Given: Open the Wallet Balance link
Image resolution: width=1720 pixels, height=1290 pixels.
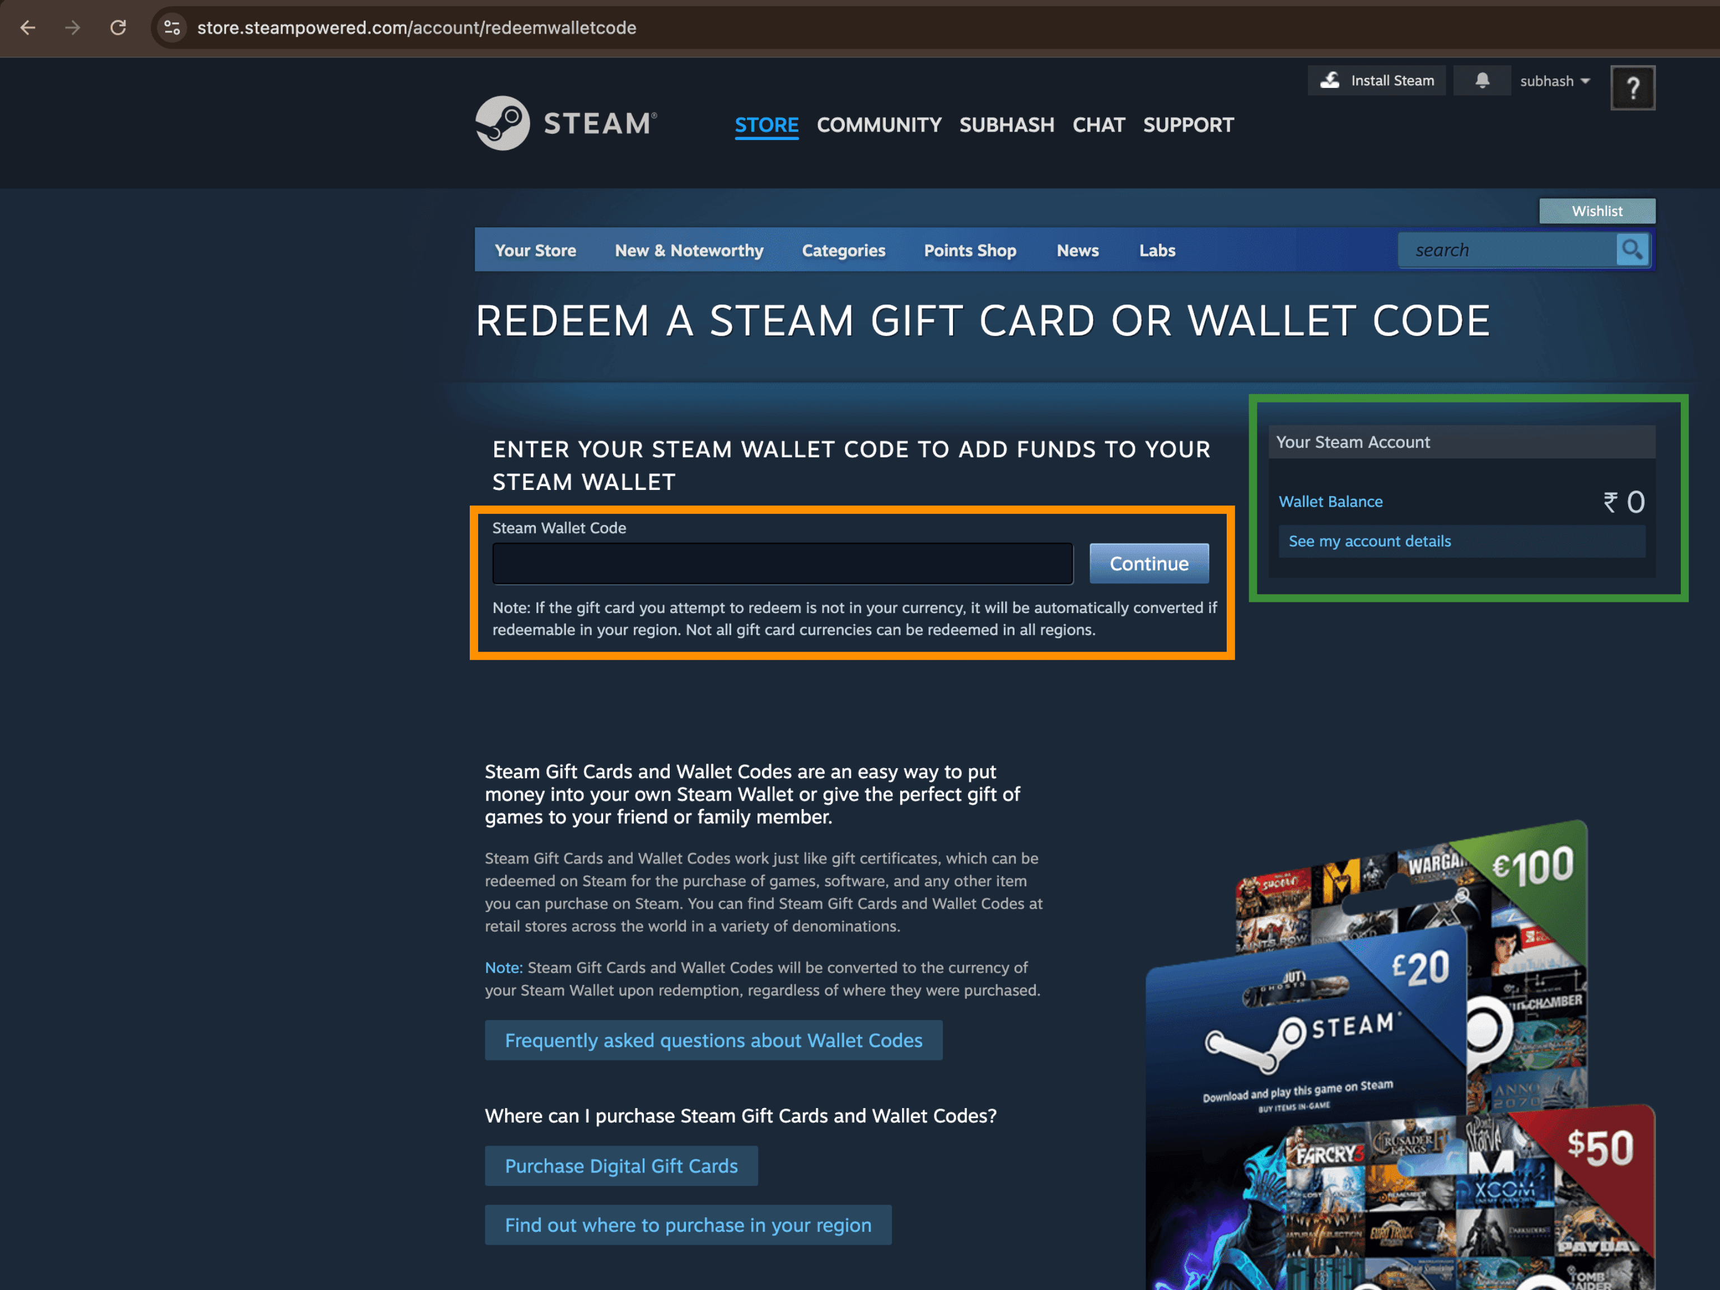Looking at the screenshot, I should [1330, 502].
